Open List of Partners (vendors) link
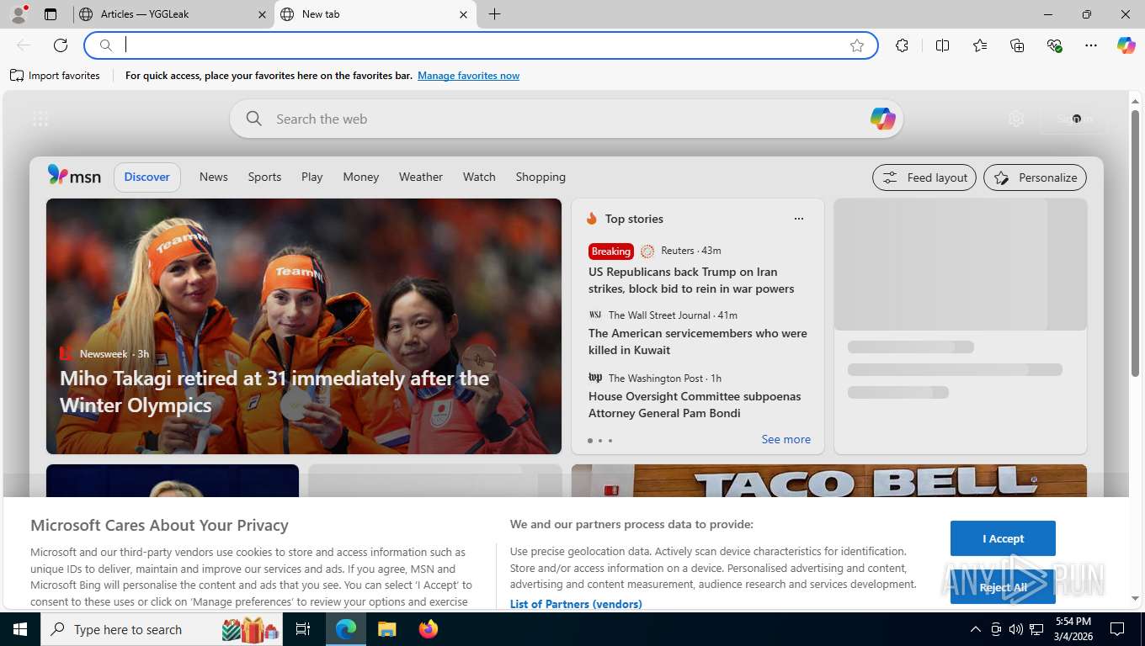This screenshot has height=646, width=1145. (576, 604)
